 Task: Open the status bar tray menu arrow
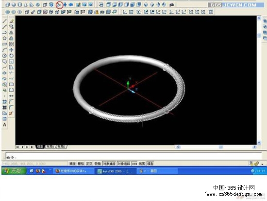(263, 164)
